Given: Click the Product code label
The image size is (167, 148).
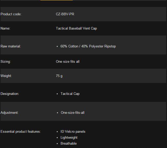Looking at the screenshot, I should pyautogui.click(x=11, y=14).
